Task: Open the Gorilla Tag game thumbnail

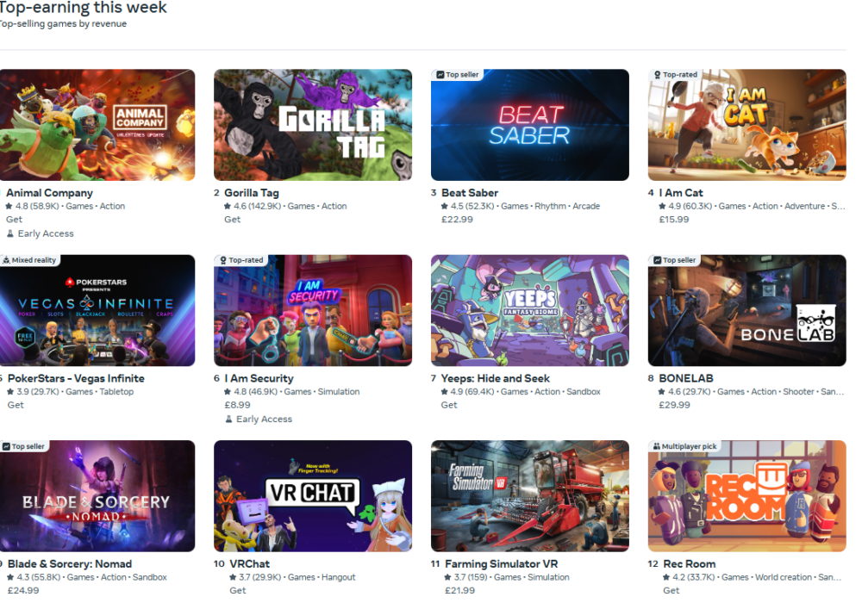Action: (x=313, y=125)
